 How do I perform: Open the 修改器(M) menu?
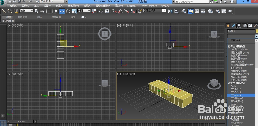point(74,6)
